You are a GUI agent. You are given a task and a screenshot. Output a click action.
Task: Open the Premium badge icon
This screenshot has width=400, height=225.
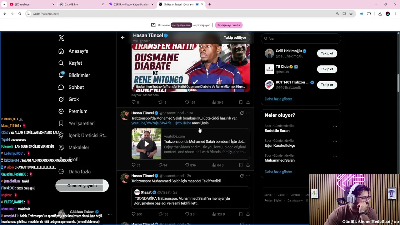pyautogui.click(x=61, y=111)
